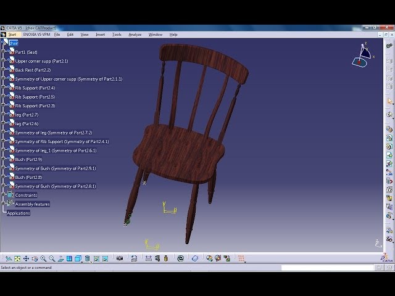
Task: Open dropdown arrow beside the grid icon
Action: point(245,262)
